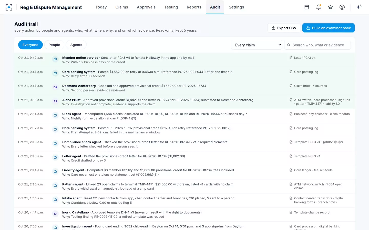Filter audit trail to Agents
The image size is (369, 230).
pyautogui.click(x=76, y=45)
